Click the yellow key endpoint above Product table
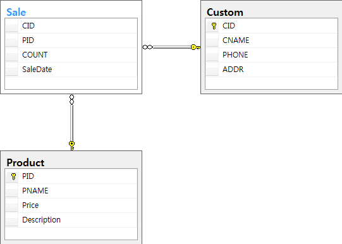 tap(72, 145)
